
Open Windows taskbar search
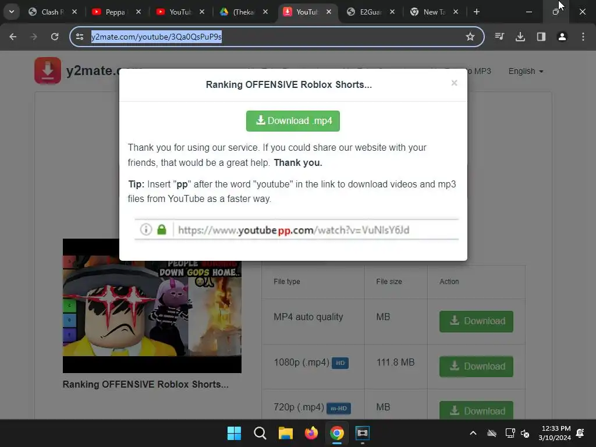coord(260,433)
